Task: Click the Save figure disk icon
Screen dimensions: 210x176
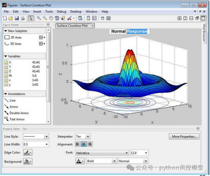Action: tap(17, 18)
